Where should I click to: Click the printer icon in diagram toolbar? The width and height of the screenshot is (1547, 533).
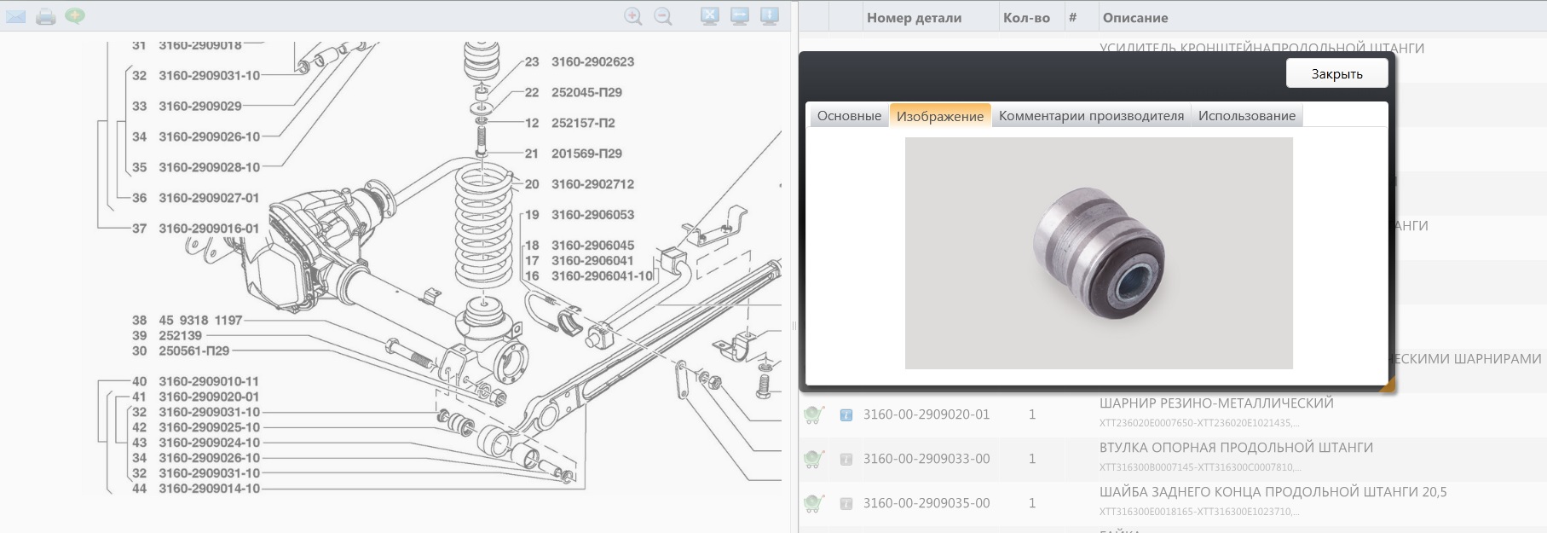click(x=46, y=16)
